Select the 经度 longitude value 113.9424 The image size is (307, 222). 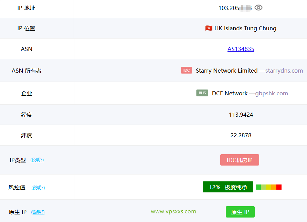pos(241,114)
